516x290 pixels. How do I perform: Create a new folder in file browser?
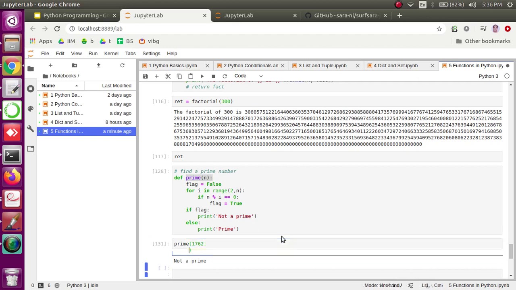[x=74, y=65]
